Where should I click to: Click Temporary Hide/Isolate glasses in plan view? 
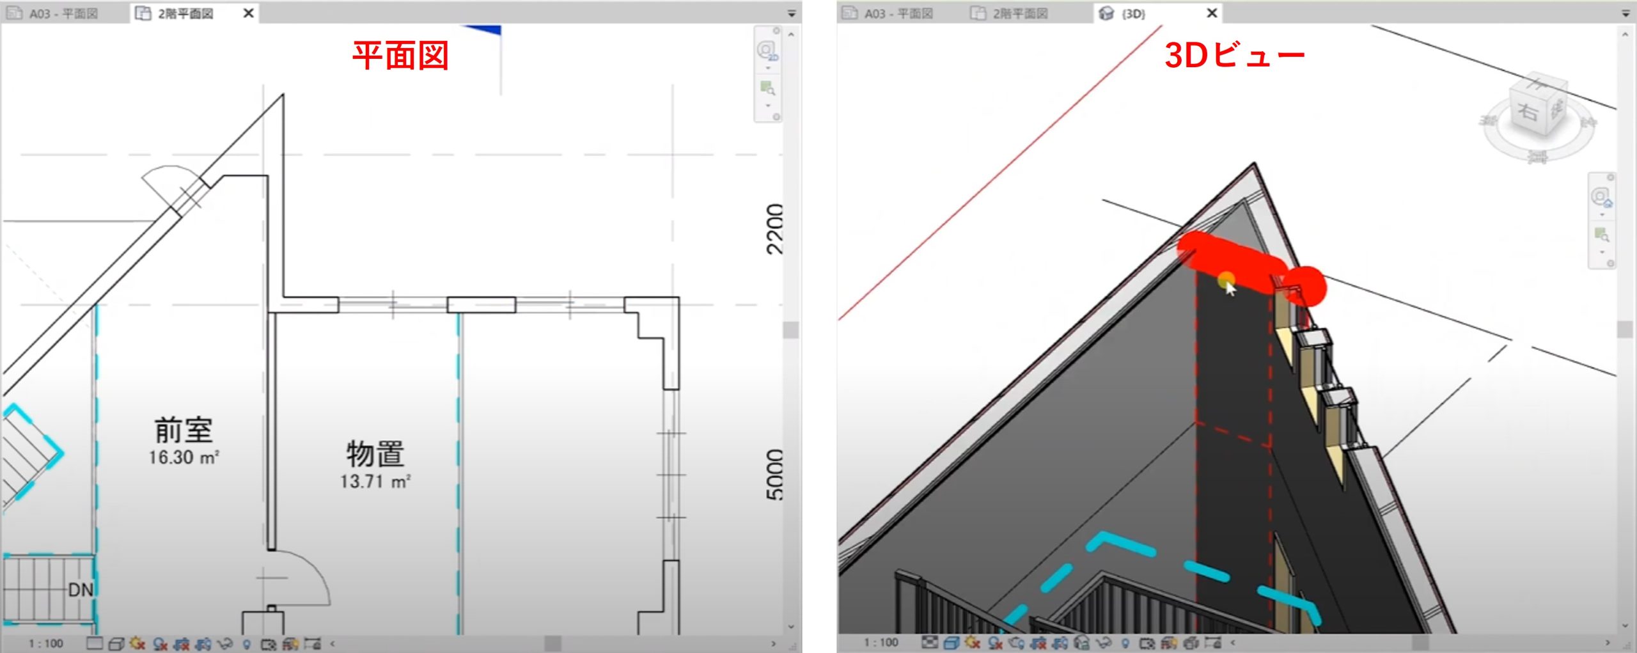(224, 643)
